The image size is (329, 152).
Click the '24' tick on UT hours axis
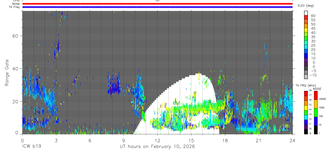[292, 140]
